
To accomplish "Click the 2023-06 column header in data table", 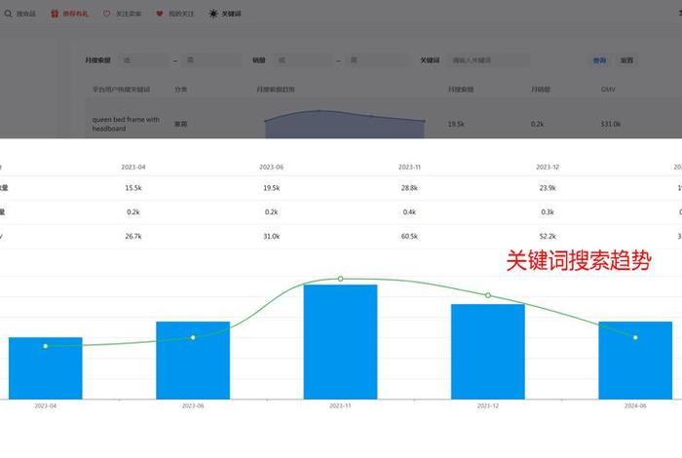I will pyautogui.click(x=272, y=167).
